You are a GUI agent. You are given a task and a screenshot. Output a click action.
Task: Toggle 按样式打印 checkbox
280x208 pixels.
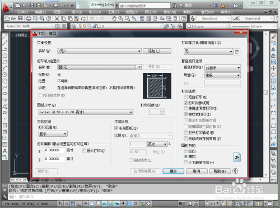(x=185, y=114)
